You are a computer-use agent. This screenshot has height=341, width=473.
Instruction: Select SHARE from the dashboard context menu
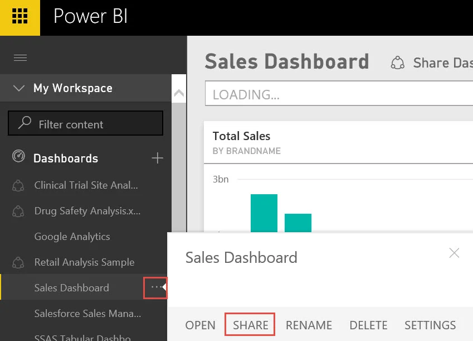(x=250, y=325)
